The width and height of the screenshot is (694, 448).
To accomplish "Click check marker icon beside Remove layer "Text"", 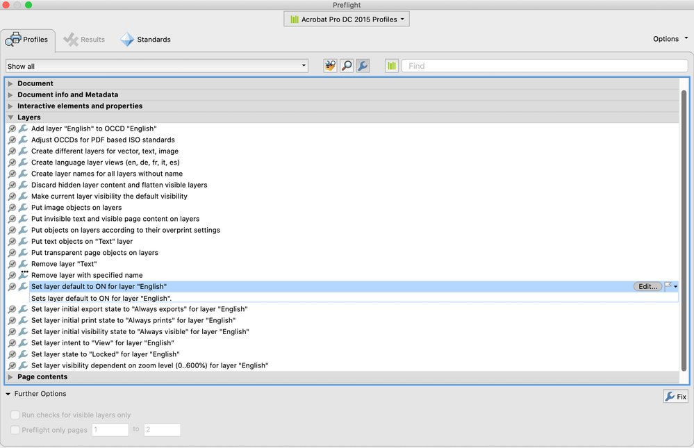I will pyautogui.click(x=12, y=264).
